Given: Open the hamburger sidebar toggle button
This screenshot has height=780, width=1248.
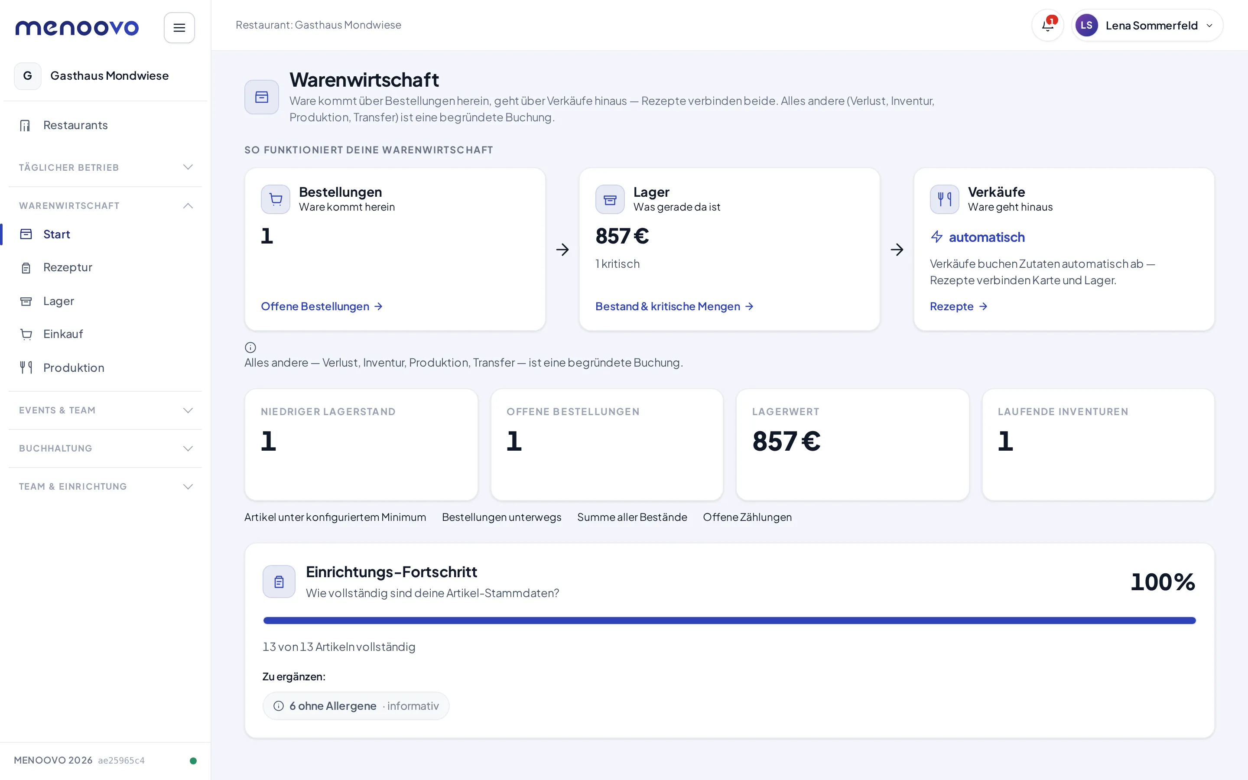Looking at the screenshot, I should (x=179, y=27).
